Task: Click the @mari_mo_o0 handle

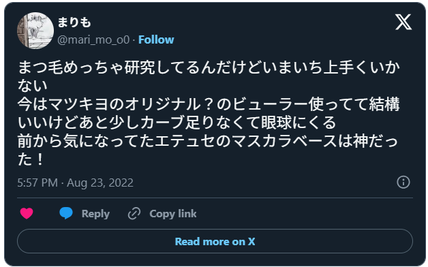Action: click(x=93, y=40)
